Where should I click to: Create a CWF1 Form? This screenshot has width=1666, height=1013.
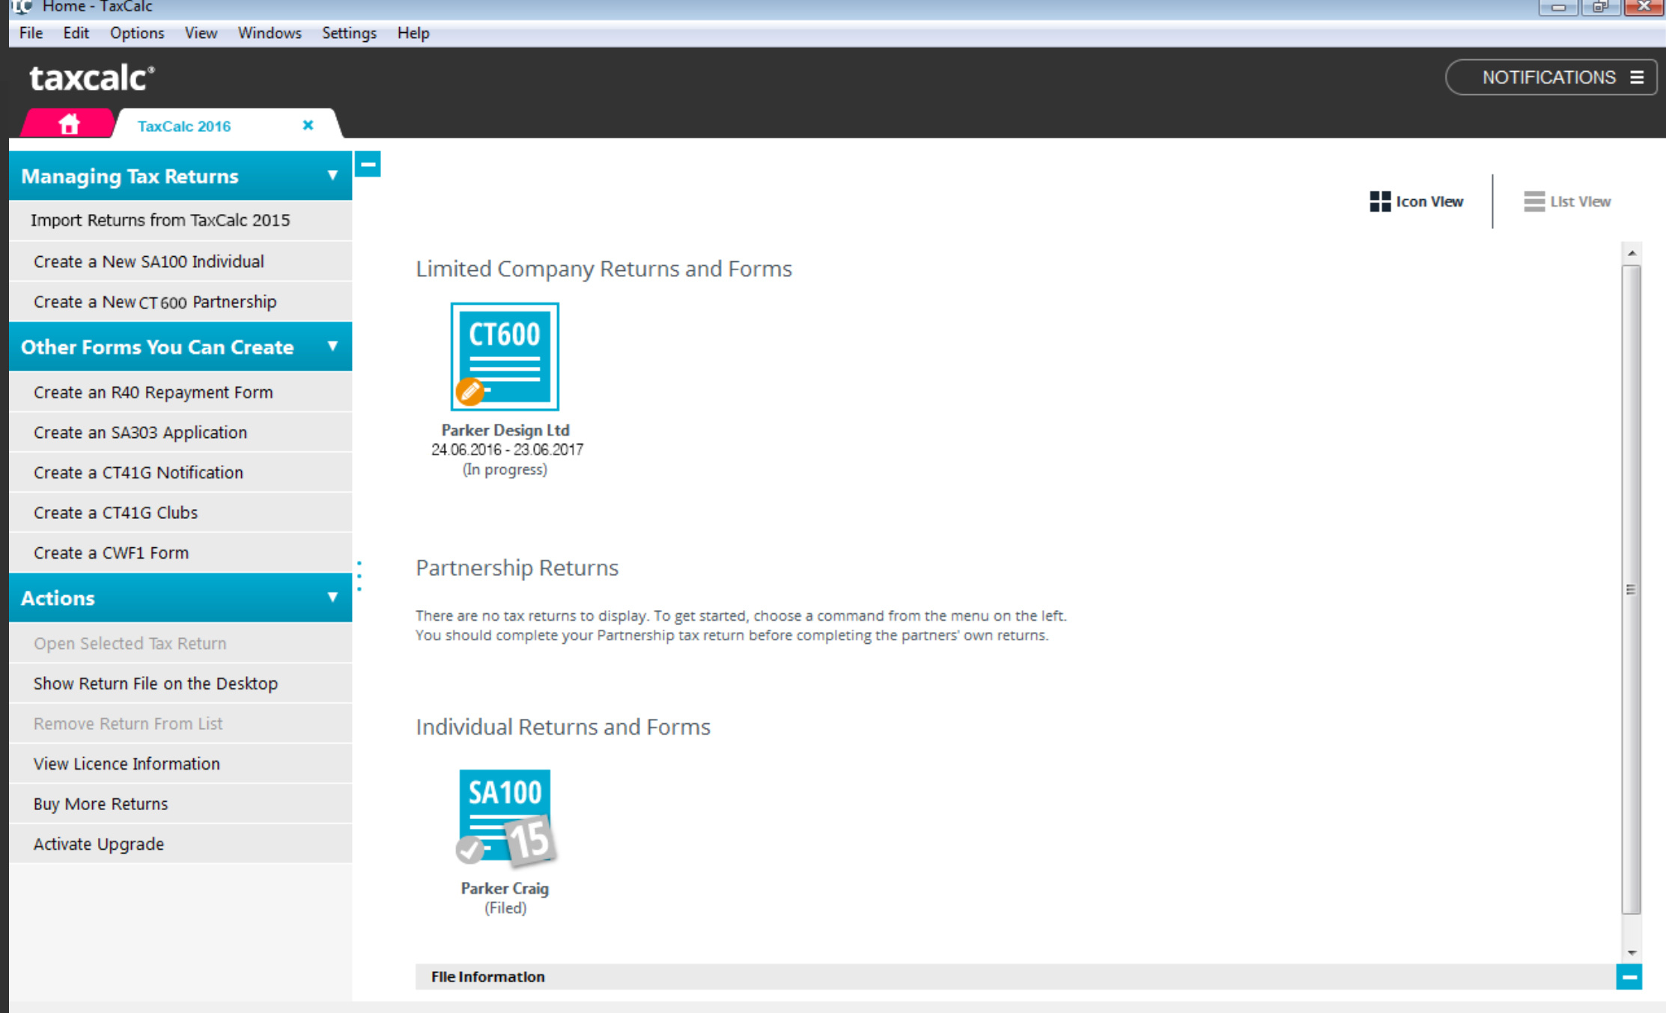180,553
